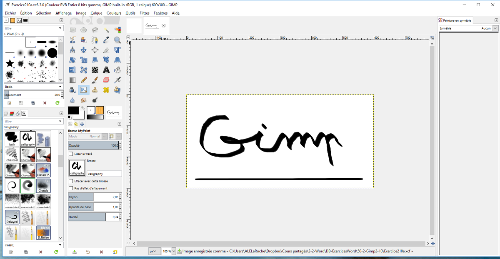This screenshot has width=500, height=259.
Task: Select the Zoom magnifier tool
Action: 117,40
